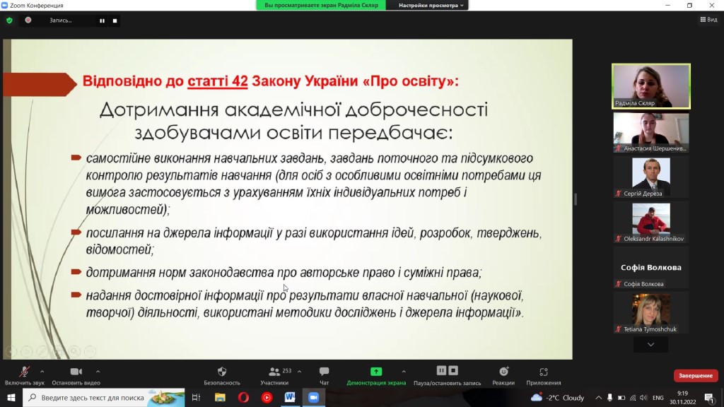Unmute with Включить звук microphone button

pyautogui.click(x=25, y=376)
